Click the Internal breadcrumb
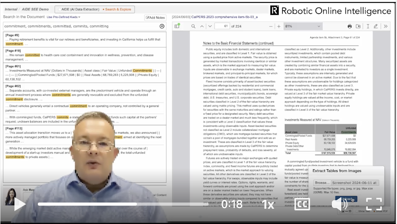397x224 pixels. pyautogui.click(x=11, y=9)
